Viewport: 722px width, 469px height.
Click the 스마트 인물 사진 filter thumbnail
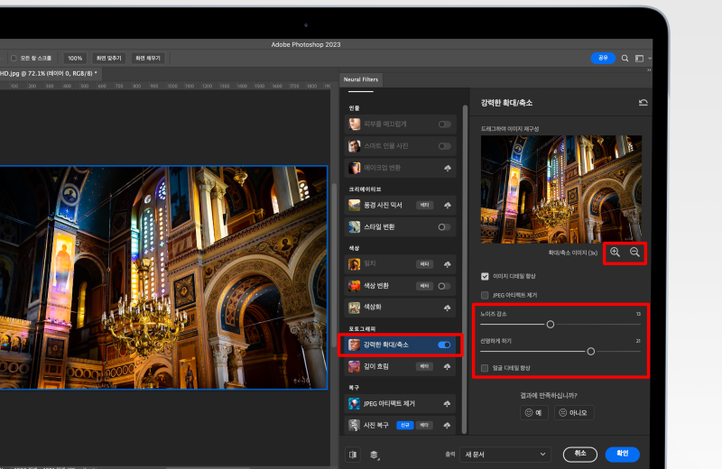coord(354,146)
